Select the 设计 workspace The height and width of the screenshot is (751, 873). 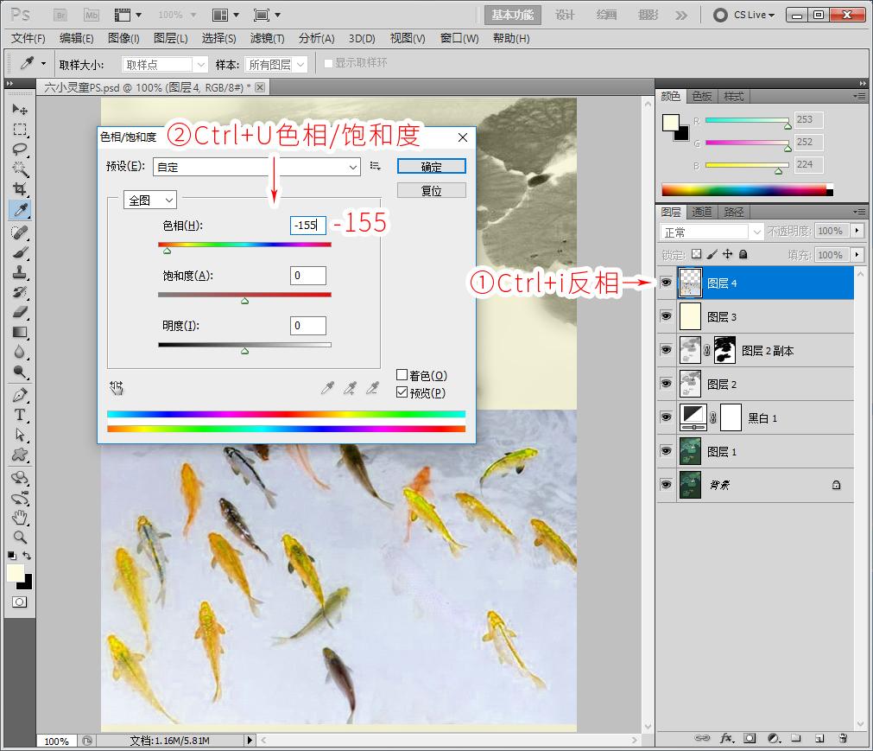point(565,15)
